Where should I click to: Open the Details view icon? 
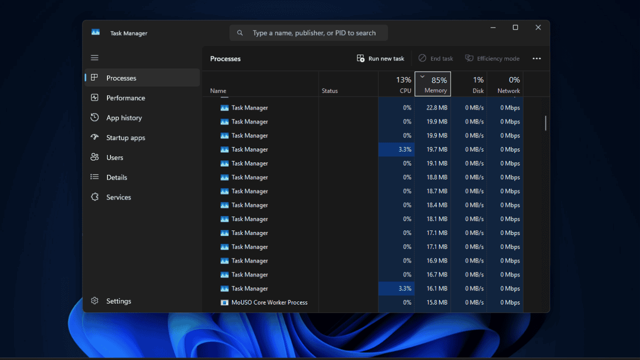pos(95,177)
